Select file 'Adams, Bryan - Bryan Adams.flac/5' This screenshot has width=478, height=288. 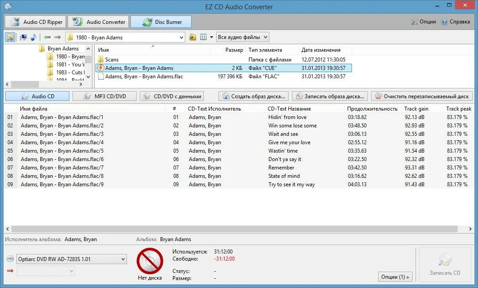[x=62, y=151]
